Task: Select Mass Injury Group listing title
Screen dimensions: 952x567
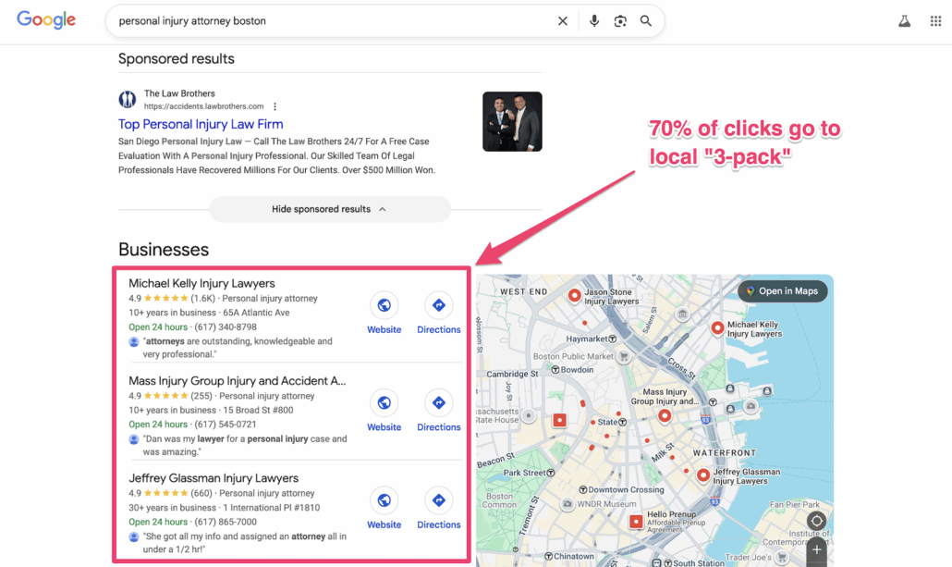Action: tap(237, 381)
